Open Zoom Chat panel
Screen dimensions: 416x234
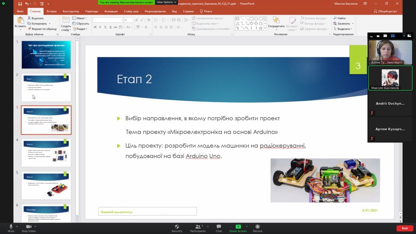(x=219, y=228)
